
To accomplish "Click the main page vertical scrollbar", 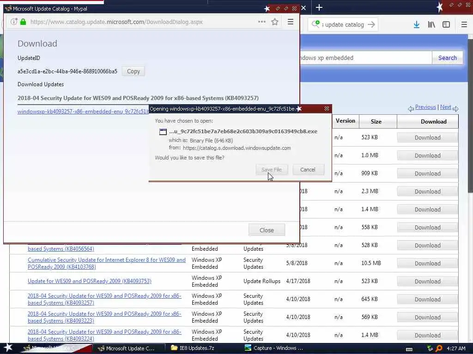I will point(470,116).
